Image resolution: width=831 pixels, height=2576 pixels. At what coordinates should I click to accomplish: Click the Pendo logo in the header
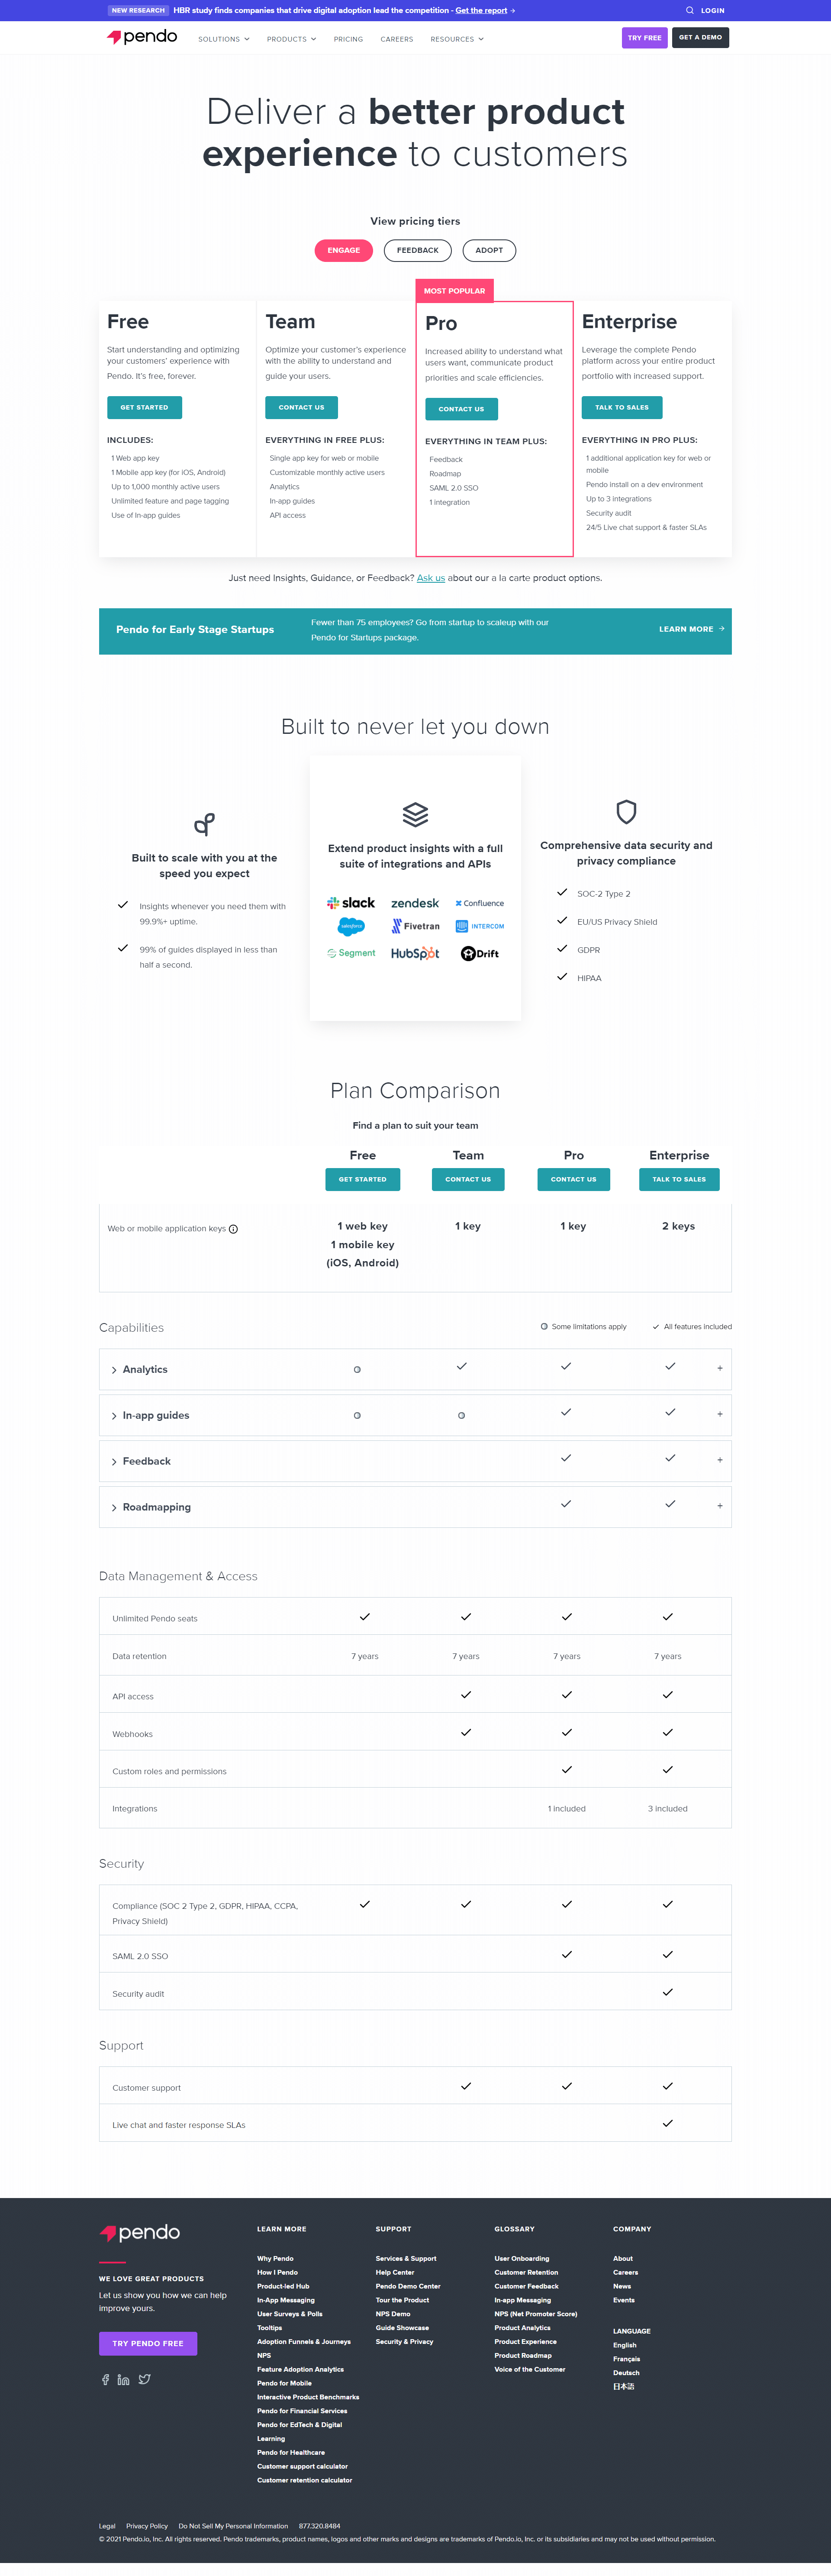click(x=142, y=37)
